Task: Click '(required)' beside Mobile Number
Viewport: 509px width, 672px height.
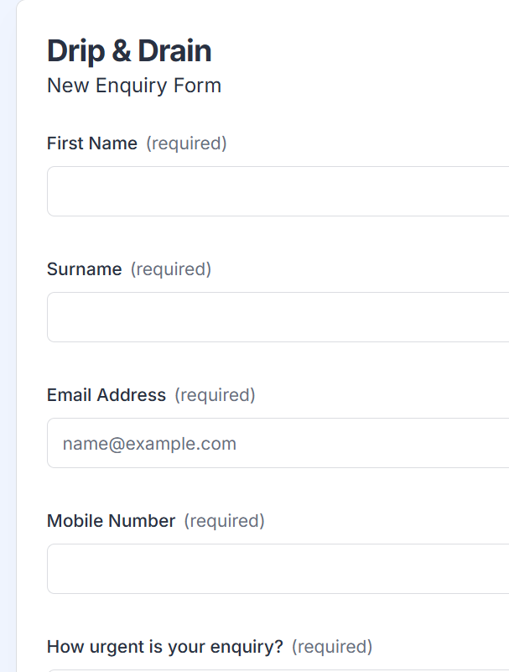Action: click(224, 521)
